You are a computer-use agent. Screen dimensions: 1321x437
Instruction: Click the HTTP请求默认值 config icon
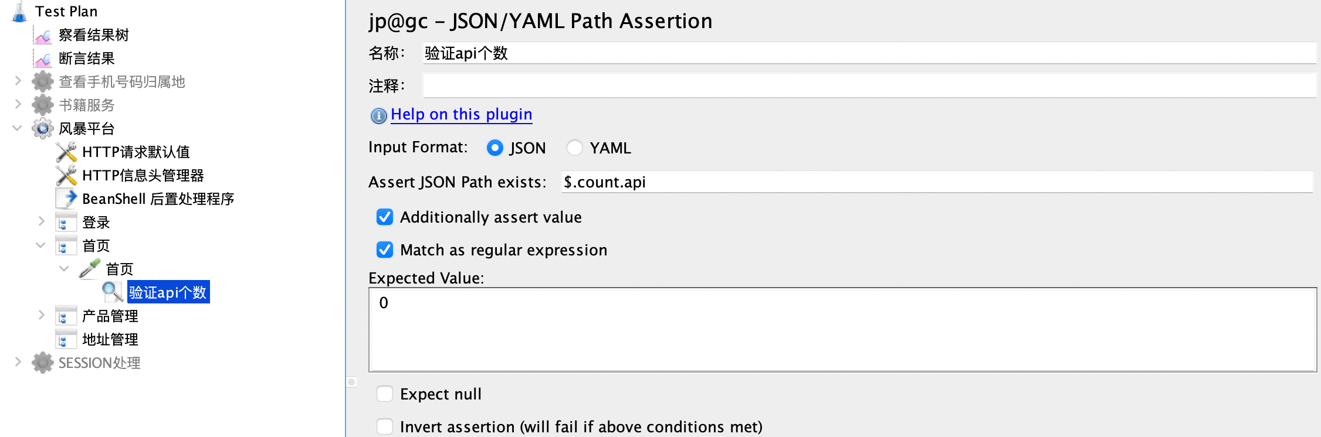pyautogui.click(x=66, y=152)
